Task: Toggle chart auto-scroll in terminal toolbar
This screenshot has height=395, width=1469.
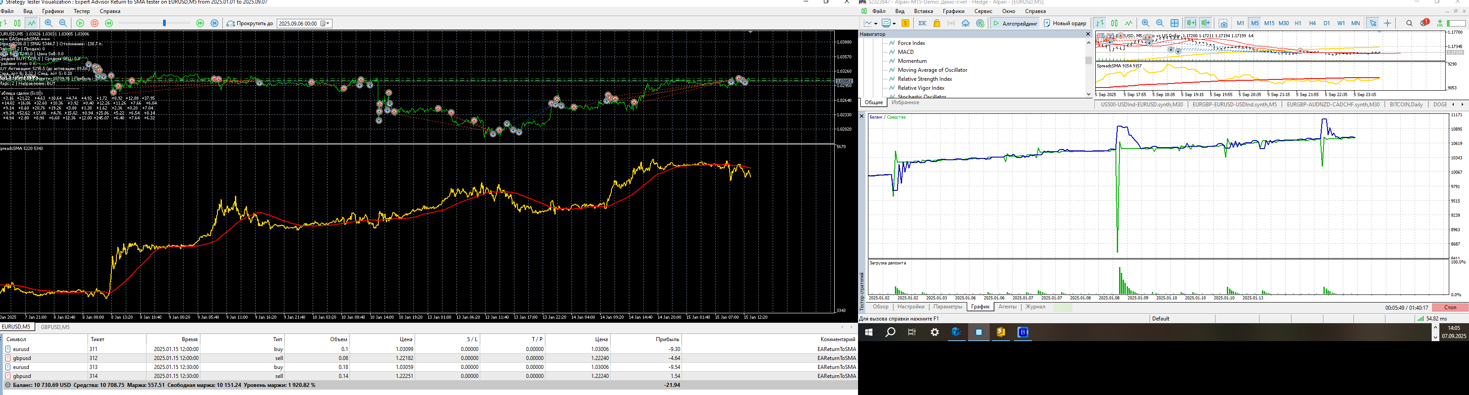Action: coord(1191,23)
